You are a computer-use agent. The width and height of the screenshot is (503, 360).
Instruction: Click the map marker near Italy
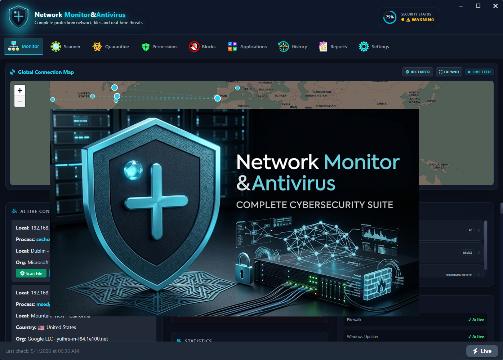(237, 88)
